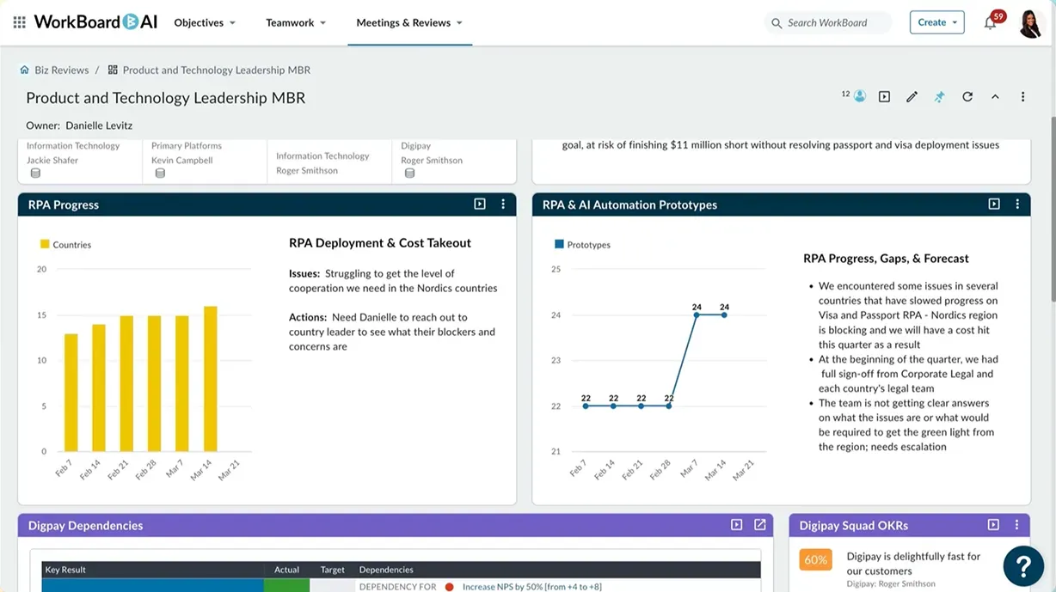Click the Digipay Squad OKRs panel title
This screenshot has width=1056, height=592.
[854, 525]
